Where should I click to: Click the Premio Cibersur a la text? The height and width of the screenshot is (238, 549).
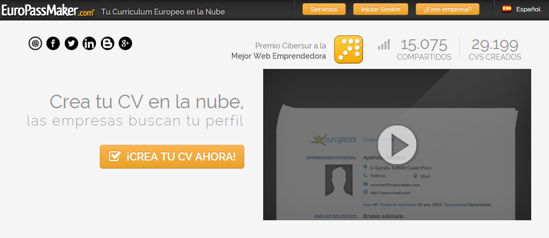click(291, 46)
